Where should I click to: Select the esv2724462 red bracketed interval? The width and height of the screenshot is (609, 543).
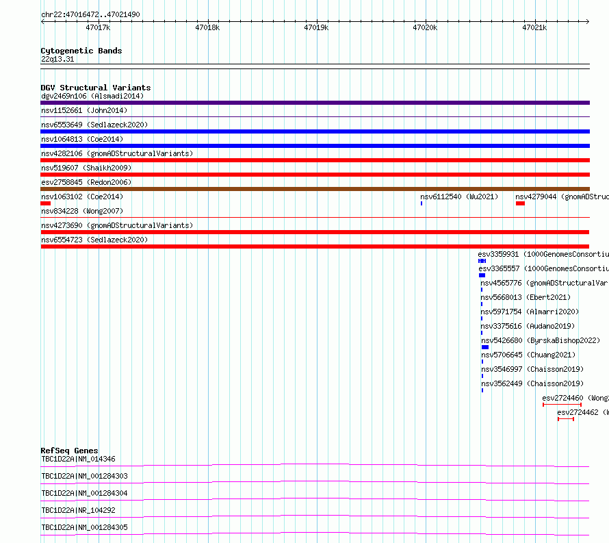(x=566, y=419)
